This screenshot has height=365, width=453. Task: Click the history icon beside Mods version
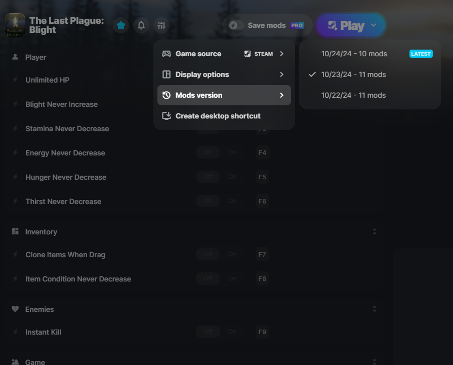167,95
